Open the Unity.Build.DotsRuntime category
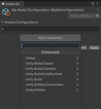This screenshot has height=109, width=101. point(50,74)
